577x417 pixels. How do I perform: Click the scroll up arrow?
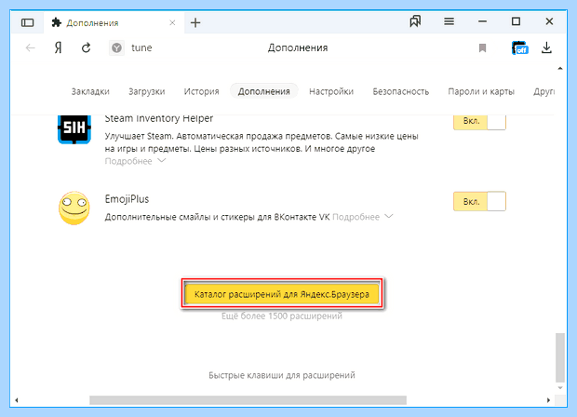pos(560,69)
